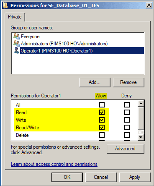The height and width of the screenshot is (186, 154).
Task: Apply the permission changes
Action: 135,177
